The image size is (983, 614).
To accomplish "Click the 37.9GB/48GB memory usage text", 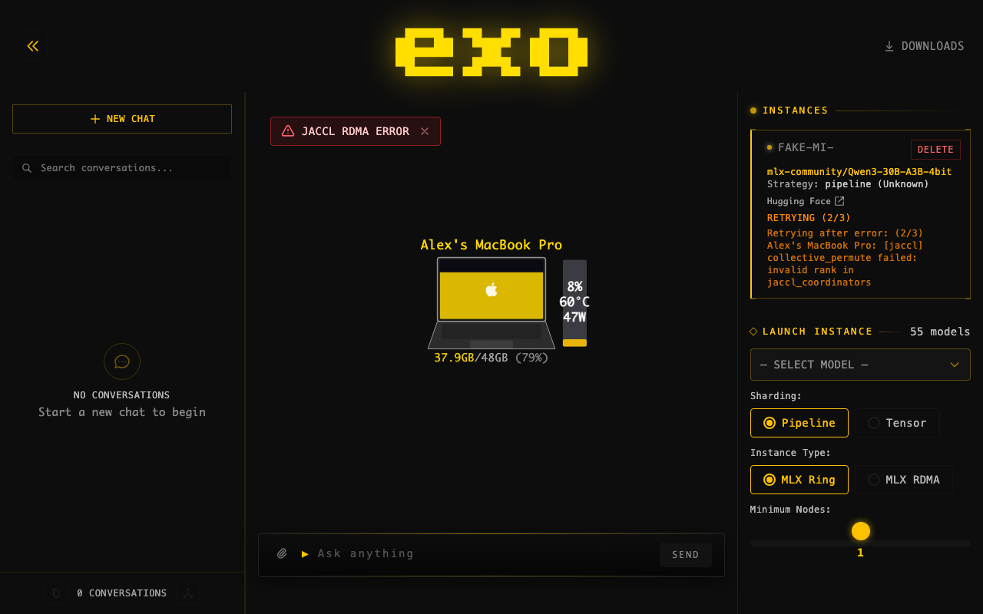I will 491,358.
